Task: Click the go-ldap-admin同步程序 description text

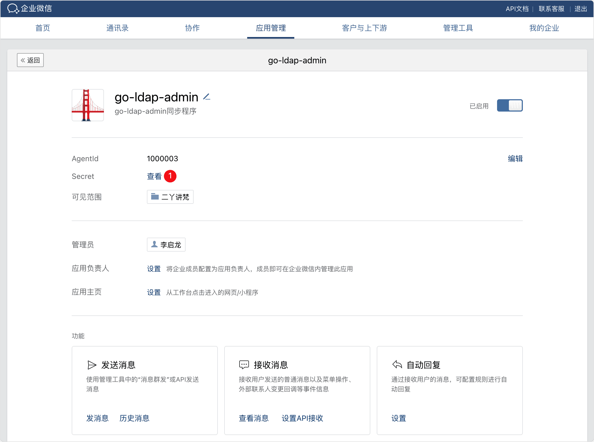Action: pos(155,111)
